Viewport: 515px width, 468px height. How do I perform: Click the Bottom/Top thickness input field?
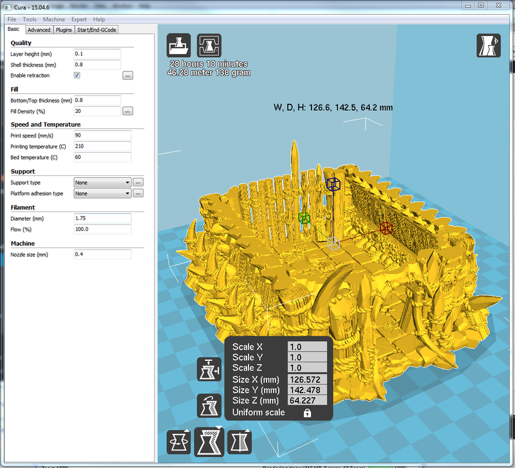coord(97,100)
